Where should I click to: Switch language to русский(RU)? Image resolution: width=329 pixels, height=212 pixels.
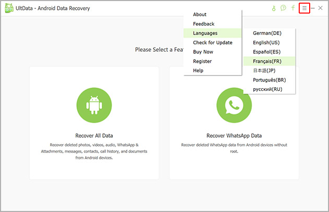pos(269,89)
